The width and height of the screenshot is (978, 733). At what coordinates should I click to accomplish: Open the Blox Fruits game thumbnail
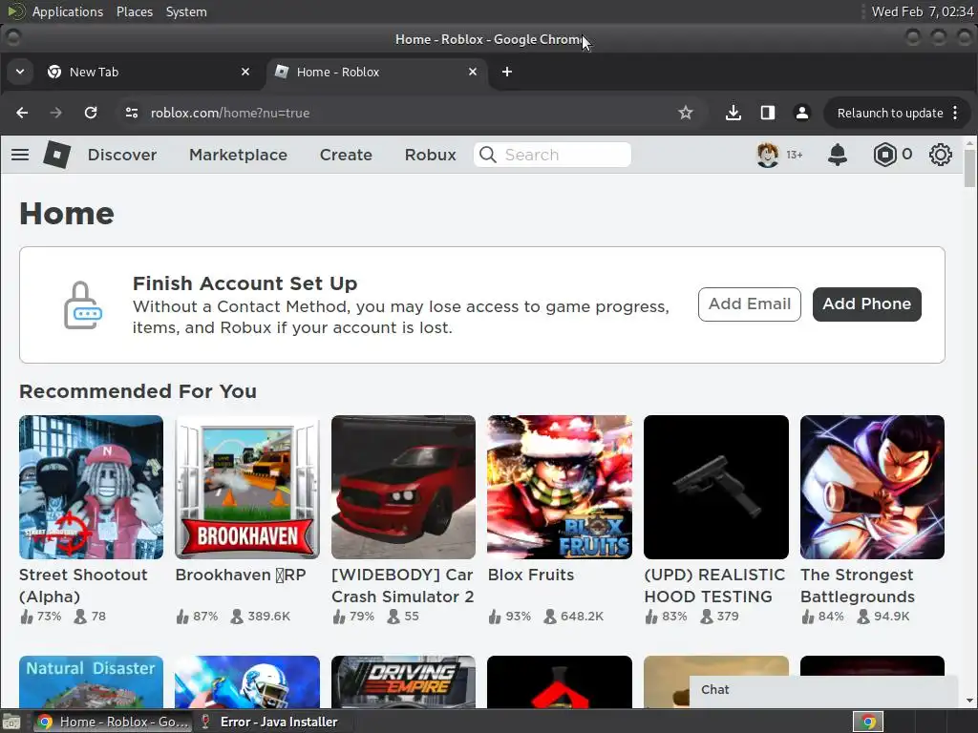click(x=560, y=488)
